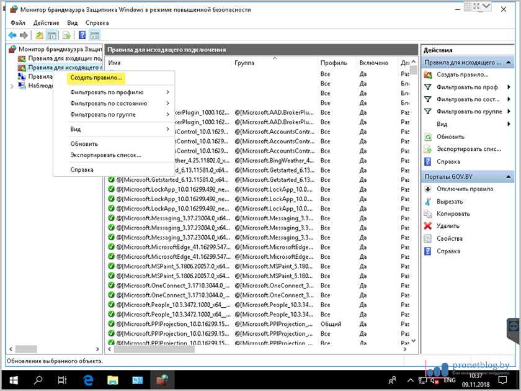Collapse the Порталы GOV.BY actions section
The width and height of the screenshot is (521, 391).
(509, 177)
